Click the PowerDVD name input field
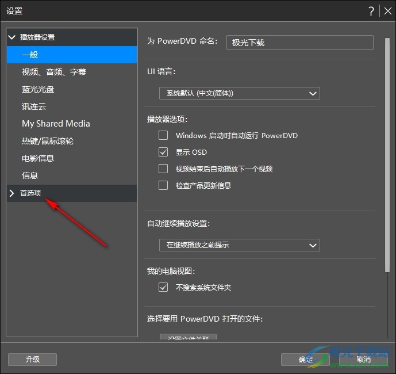 [x=300, y=43]
